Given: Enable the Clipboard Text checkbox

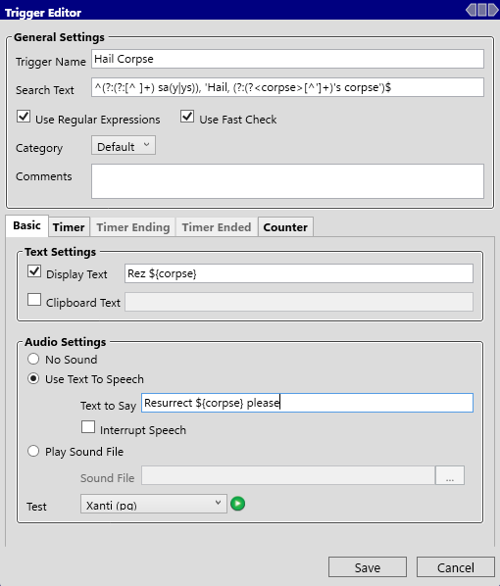Looking at the screenshot, I should click(x=34, y=299).
